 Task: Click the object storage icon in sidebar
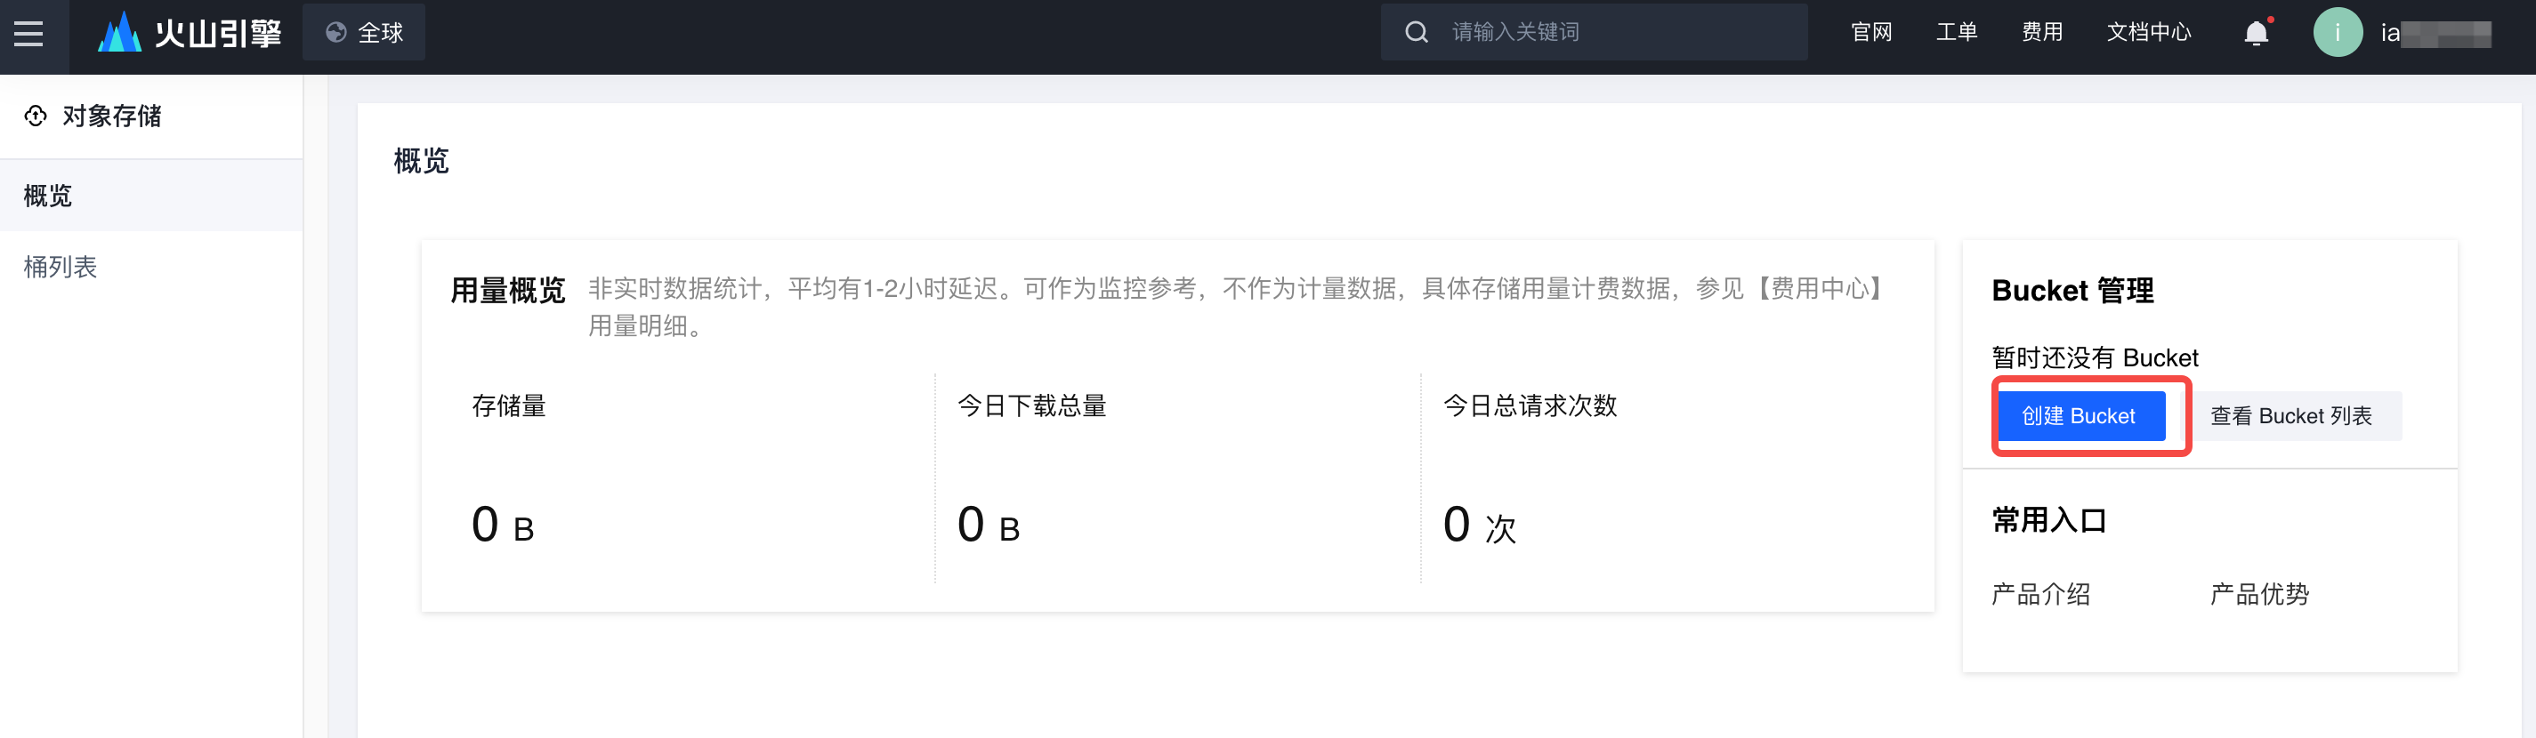(36, 116)
